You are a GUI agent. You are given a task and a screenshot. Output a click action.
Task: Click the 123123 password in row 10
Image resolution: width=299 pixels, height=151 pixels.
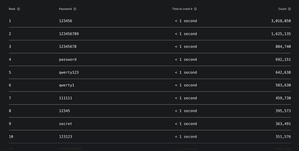tap(66, 137)
